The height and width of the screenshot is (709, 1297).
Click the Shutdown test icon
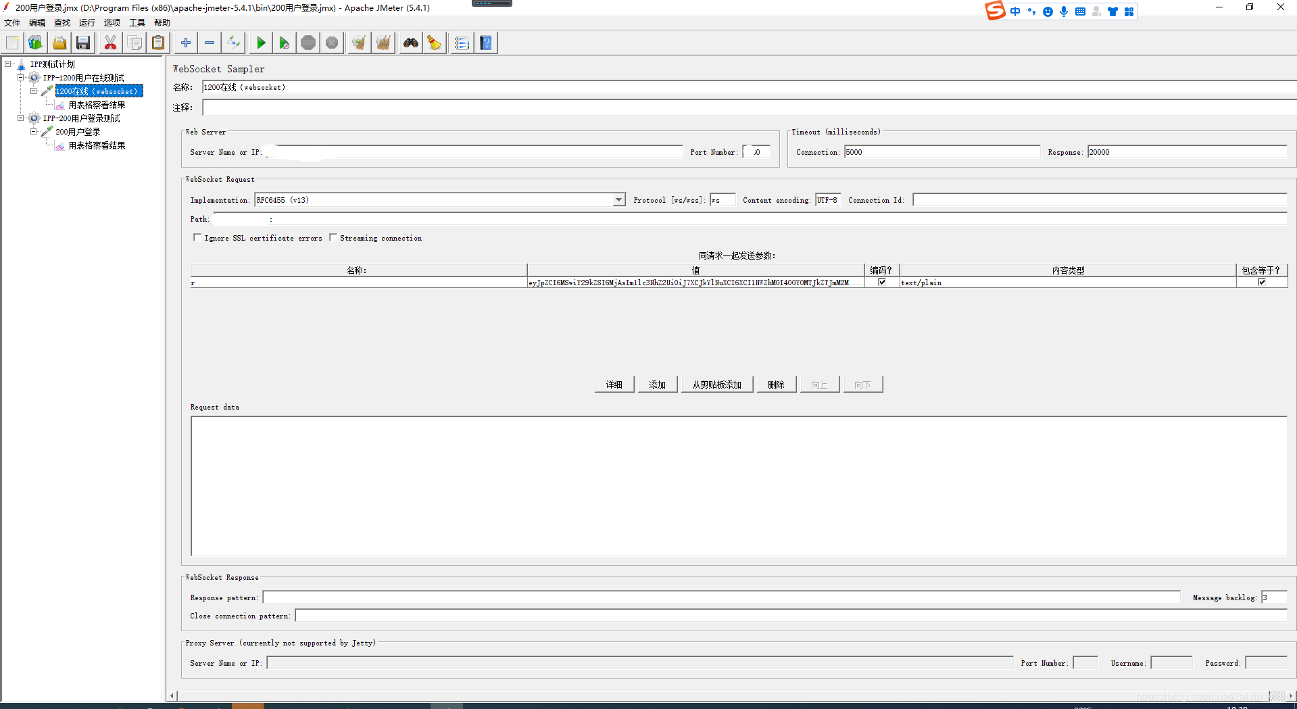332,43
